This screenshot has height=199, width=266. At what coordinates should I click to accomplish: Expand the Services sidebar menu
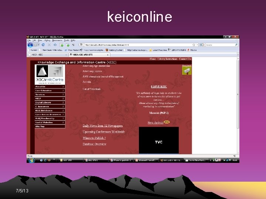click(50, 95)
